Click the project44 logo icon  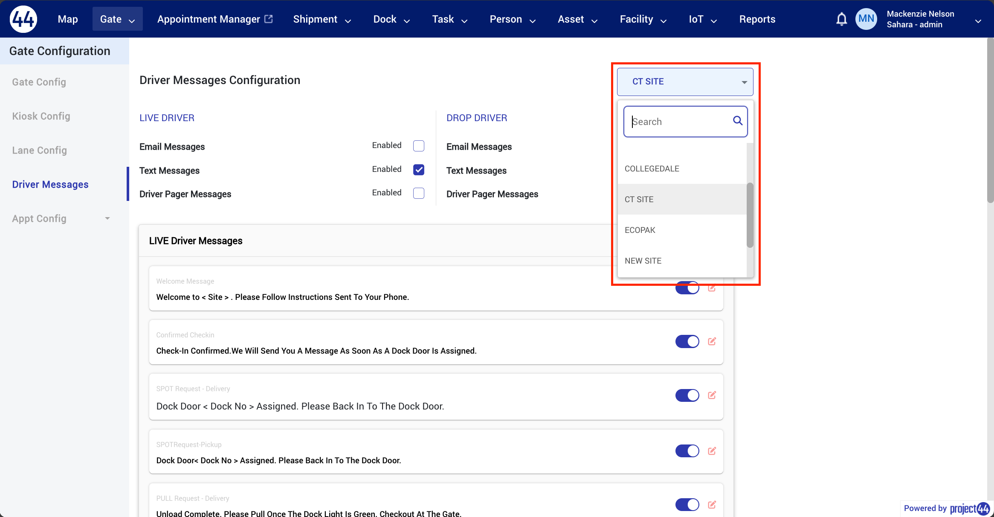point(23,19)
